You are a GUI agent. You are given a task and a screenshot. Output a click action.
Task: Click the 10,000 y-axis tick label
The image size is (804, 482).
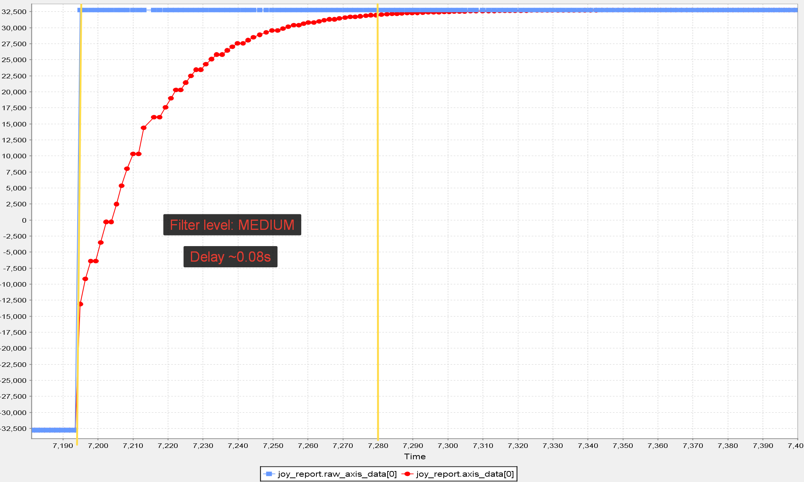(14, 156)
